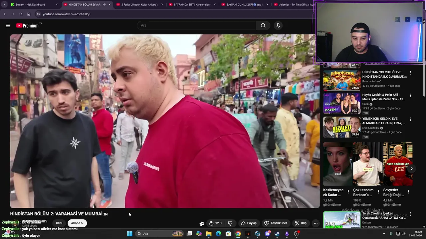Mute audio icon on HİNDİSTAN tab
The image size is (426, 239).
pyautogui.click(x=104, y=5)
